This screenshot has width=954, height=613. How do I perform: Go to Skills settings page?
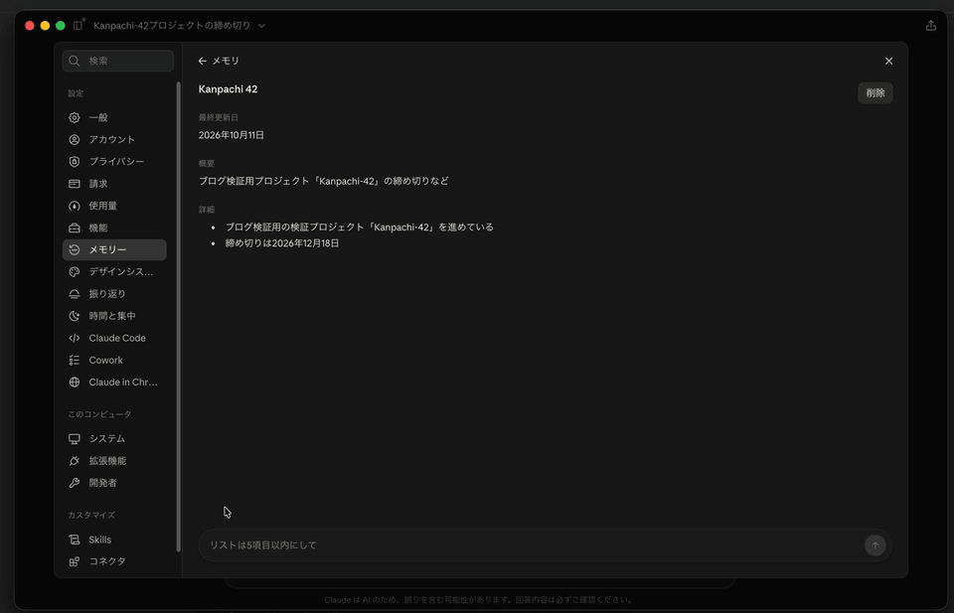114,539
